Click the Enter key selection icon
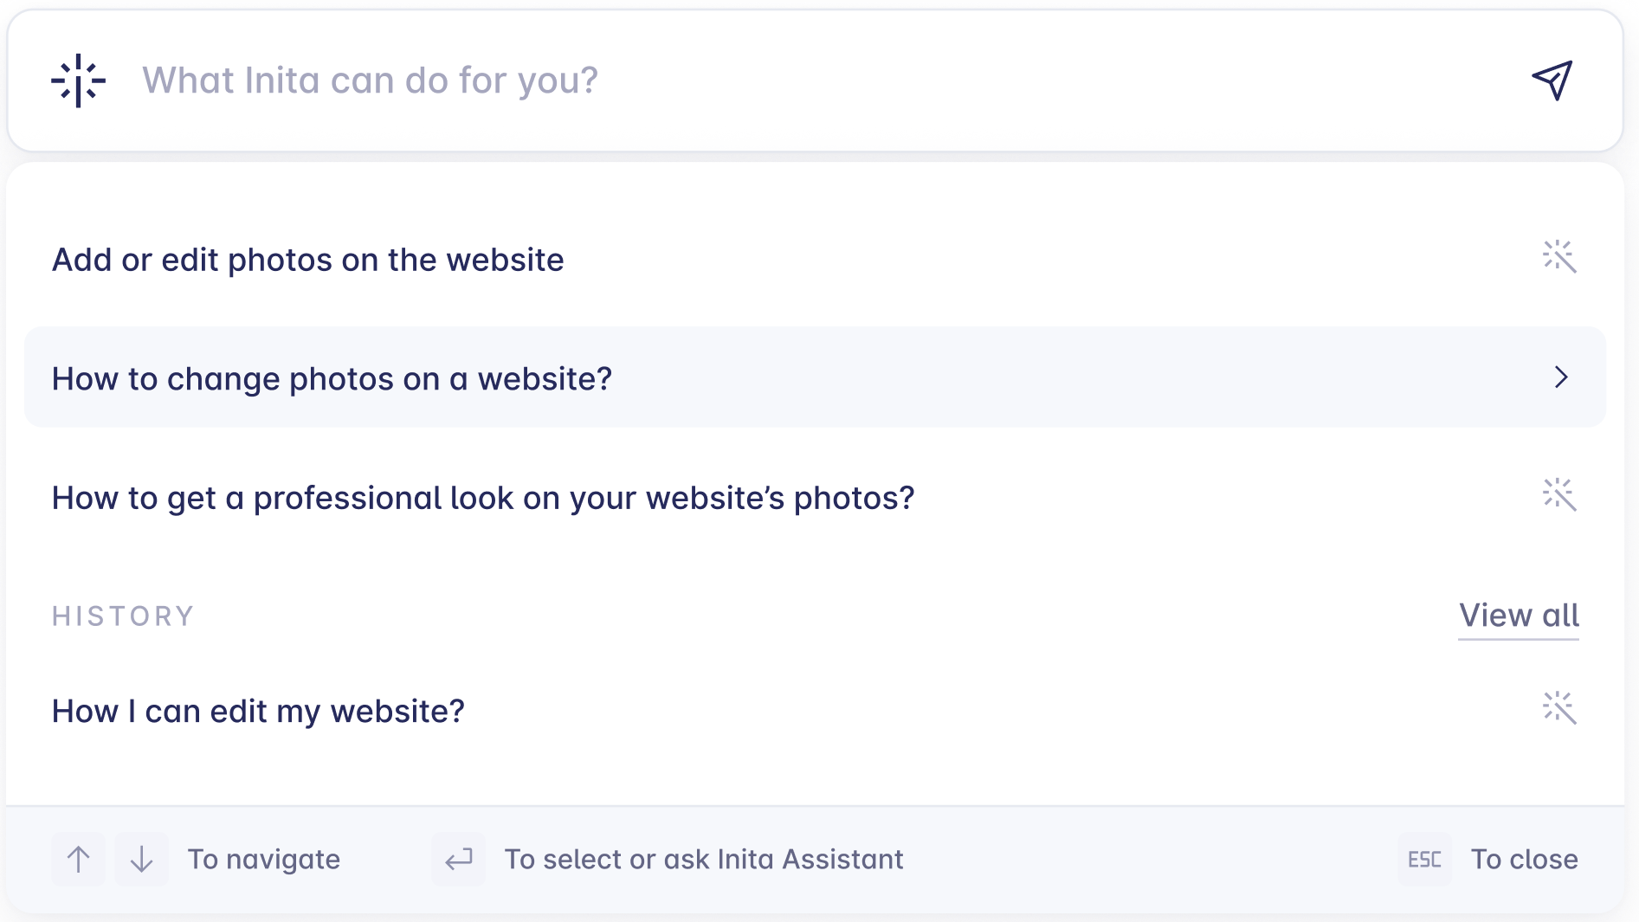1639x922 pixels. (x=458, y=859)
